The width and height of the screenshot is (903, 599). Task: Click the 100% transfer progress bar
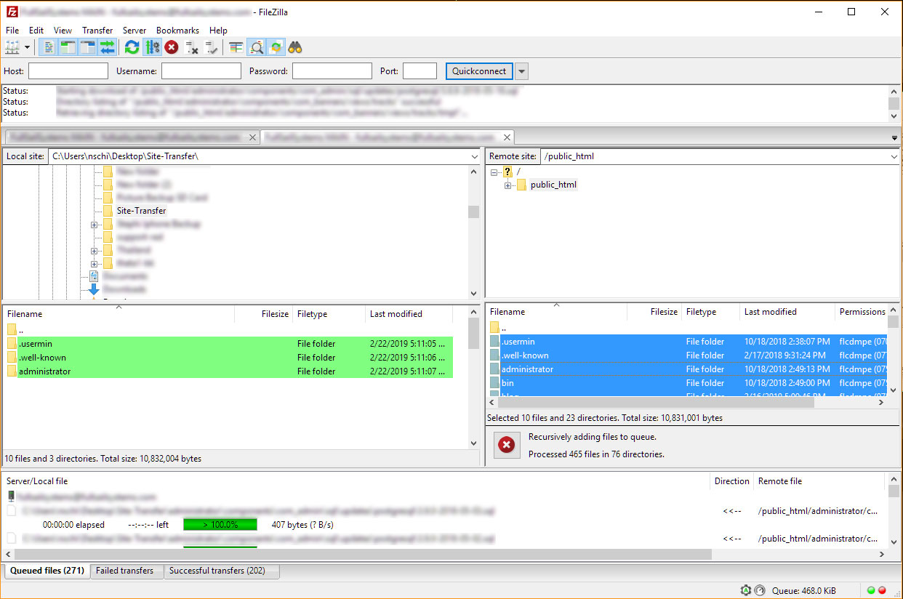click(220, 525)
